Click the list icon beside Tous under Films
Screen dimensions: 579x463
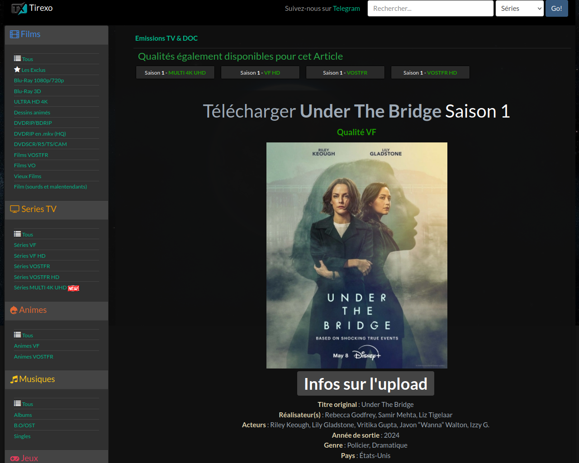[x=17, y=59]
